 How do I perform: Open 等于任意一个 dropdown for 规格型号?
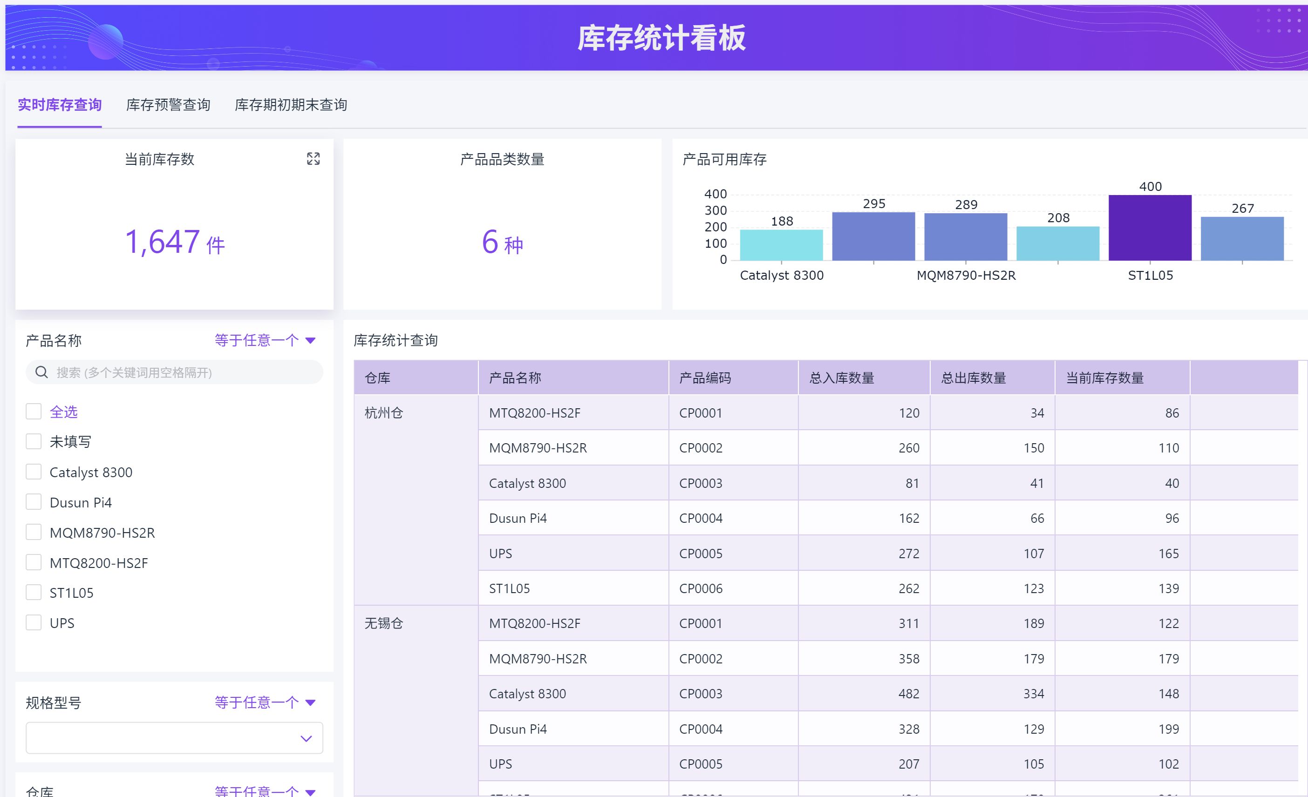[x=256, y=703]
